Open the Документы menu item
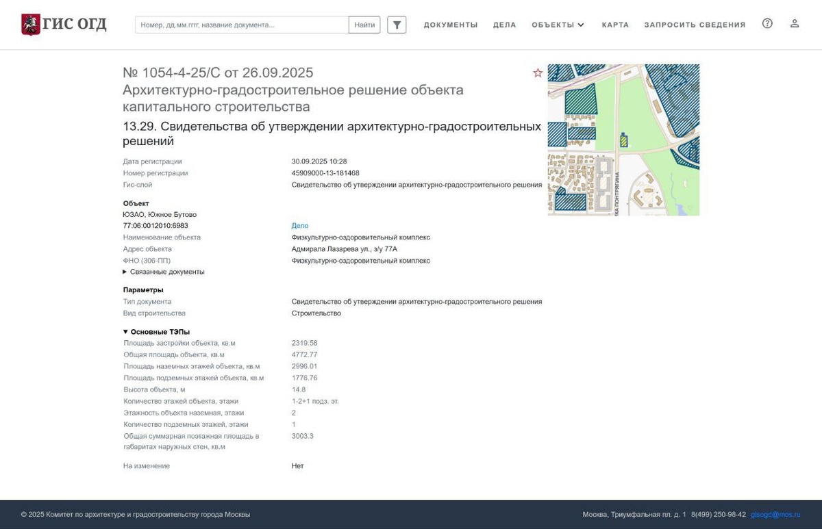Image resolution: width=822 pixels, height=529 pixels. click(x=451, y=25)
